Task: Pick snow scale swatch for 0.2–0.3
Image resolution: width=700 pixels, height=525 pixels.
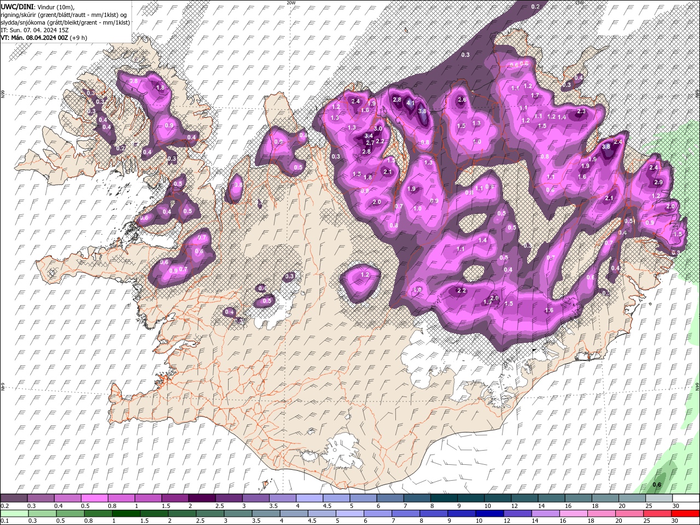Action: [x=14, y=498]
